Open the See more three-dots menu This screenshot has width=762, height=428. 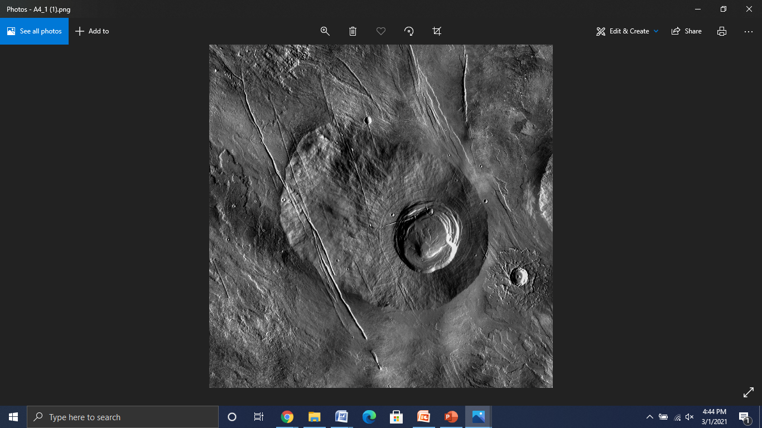click(749, 31)
